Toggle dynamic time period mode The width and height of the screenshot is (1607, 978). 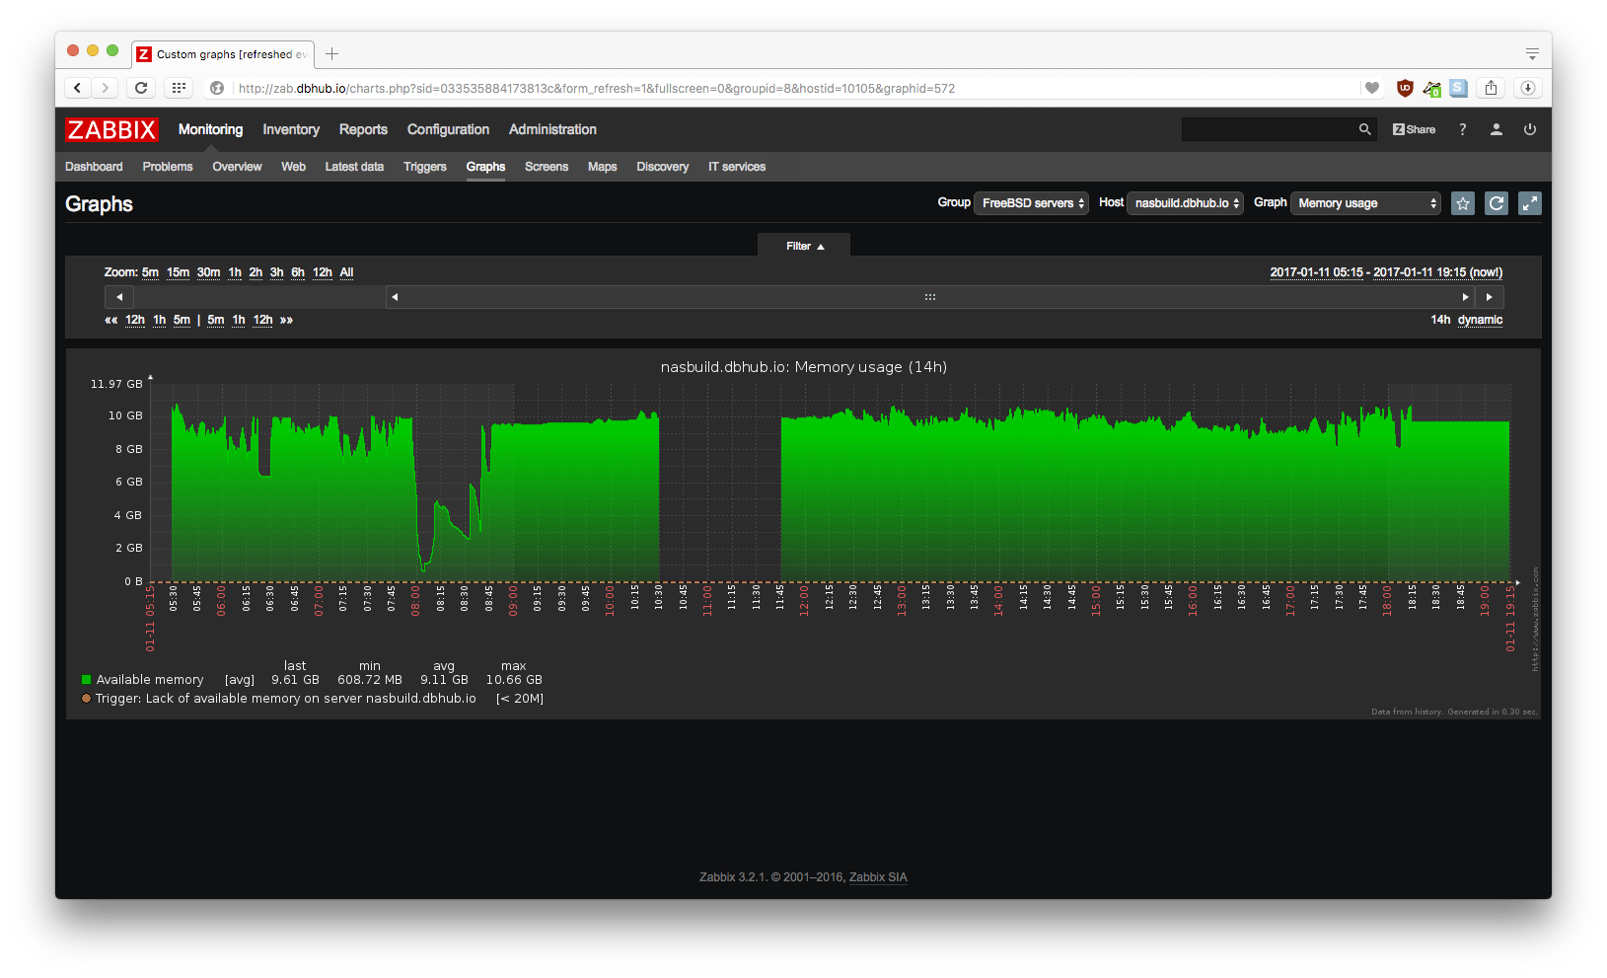(1480, 320)
